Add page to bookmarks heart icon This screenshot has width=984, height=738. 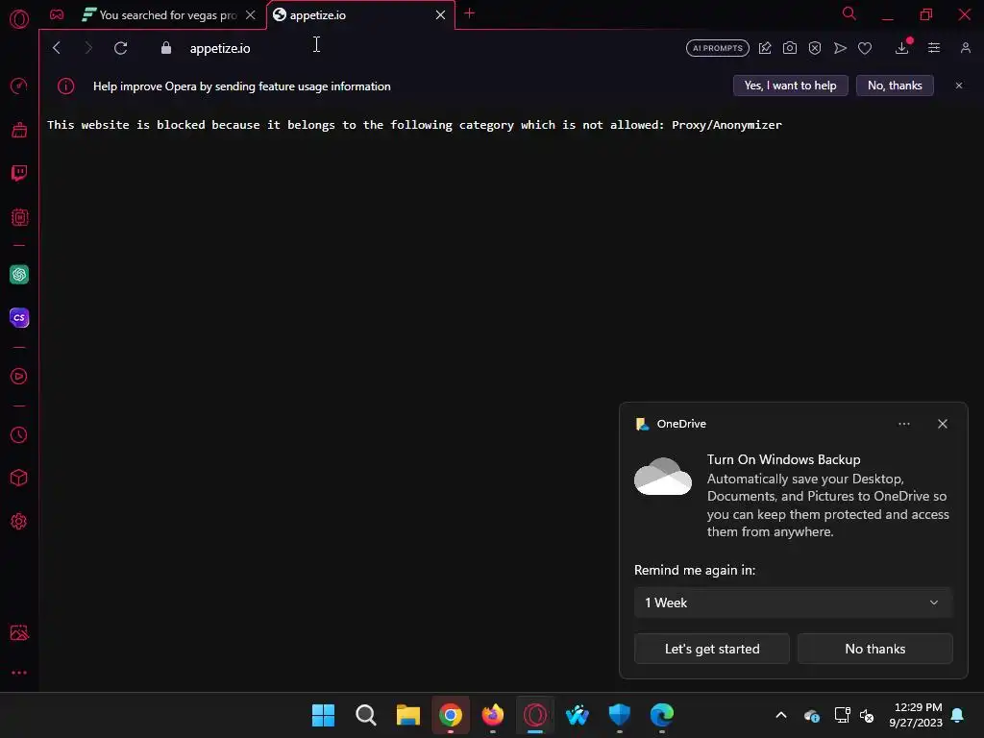[865, 48]
